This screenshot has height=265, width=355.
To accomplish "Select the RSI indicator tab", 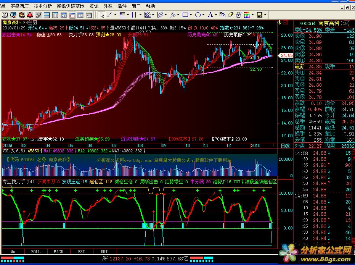I will [81, 252].
